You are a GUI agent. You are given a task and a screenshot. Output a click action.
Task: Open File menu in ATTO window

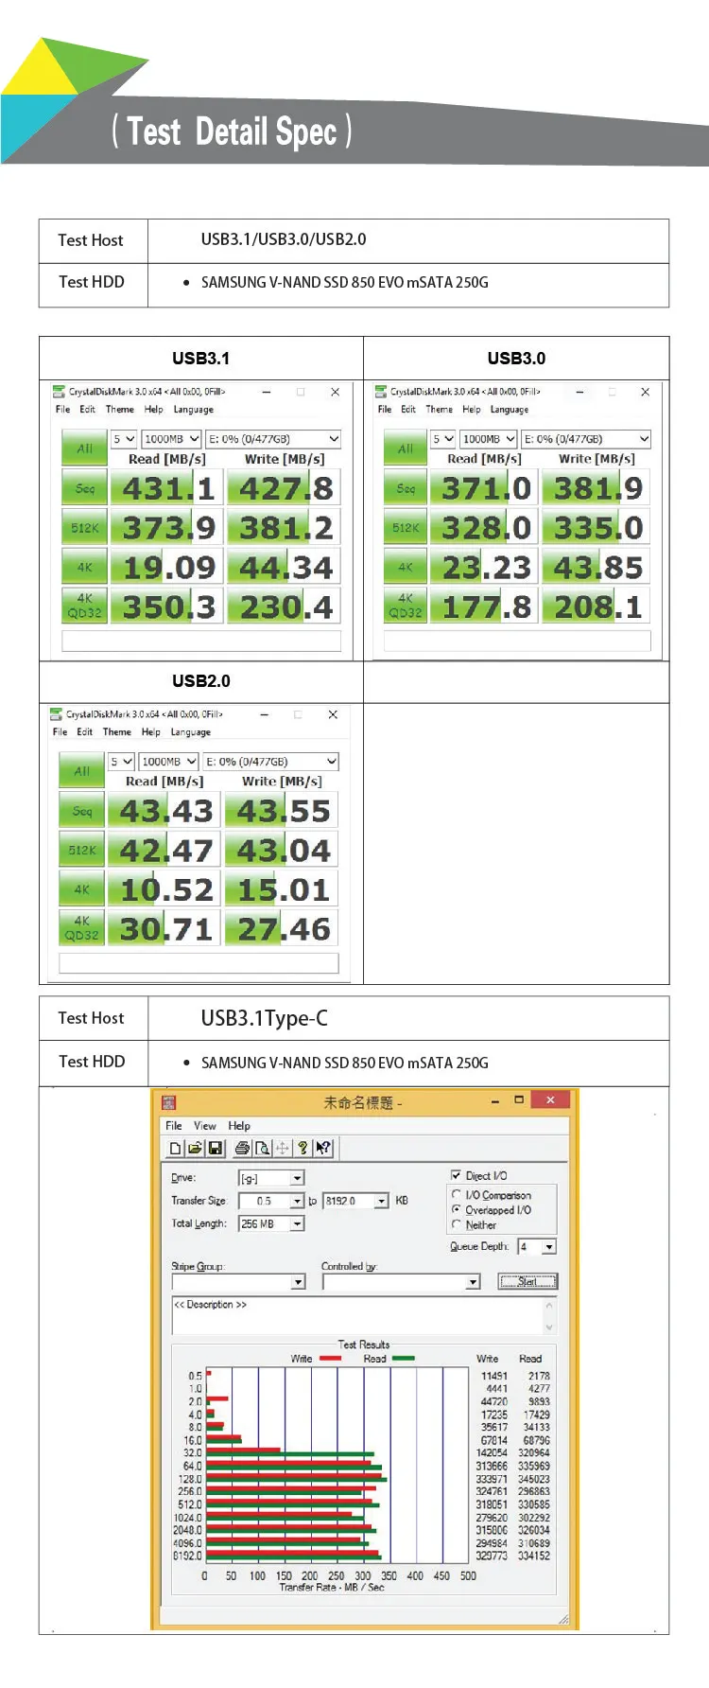(x=174, y=1126)
